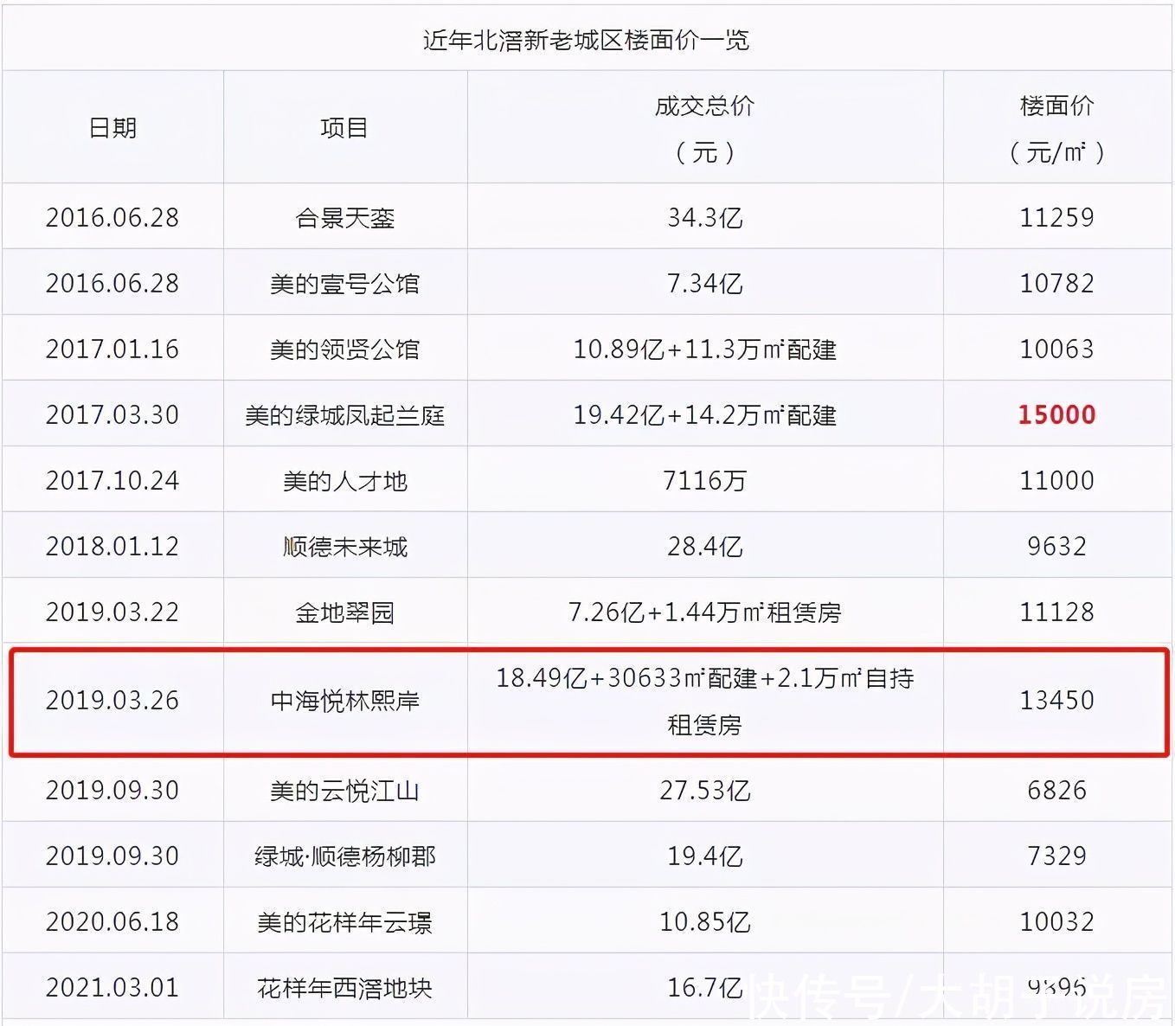
Task: Select the date 2019.03.22
Action: pyautogui.click(x=112, y=612)
